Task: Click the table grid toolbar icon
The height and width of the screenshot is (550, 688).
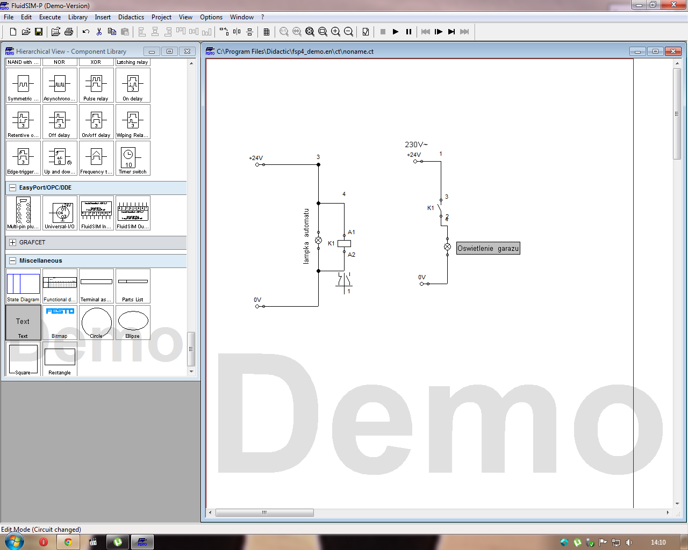Action: [267, 32]
